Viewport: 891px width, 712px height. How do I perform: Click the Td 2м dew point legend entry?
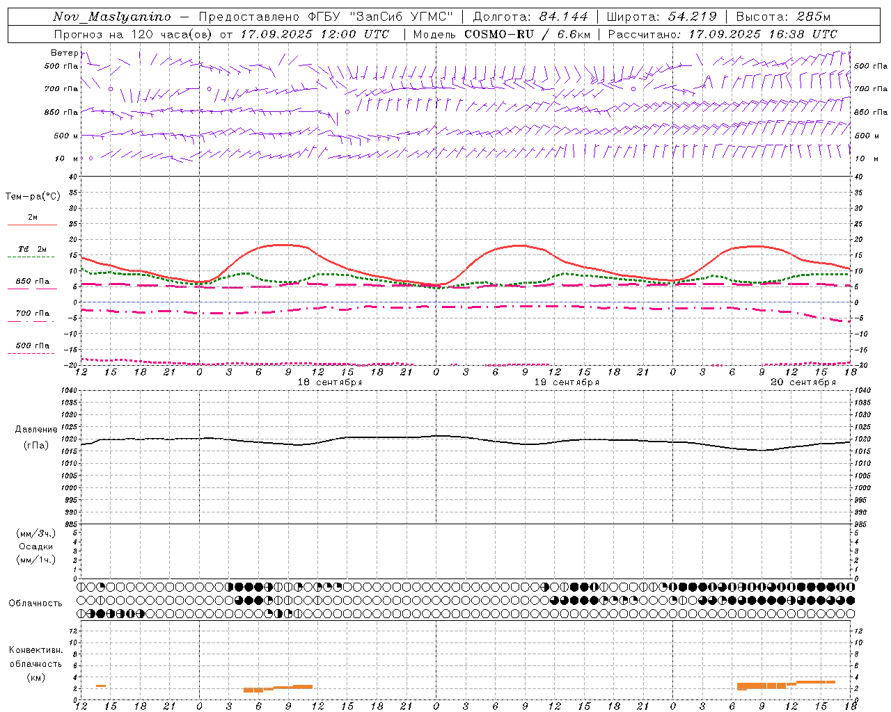(33, 249)
